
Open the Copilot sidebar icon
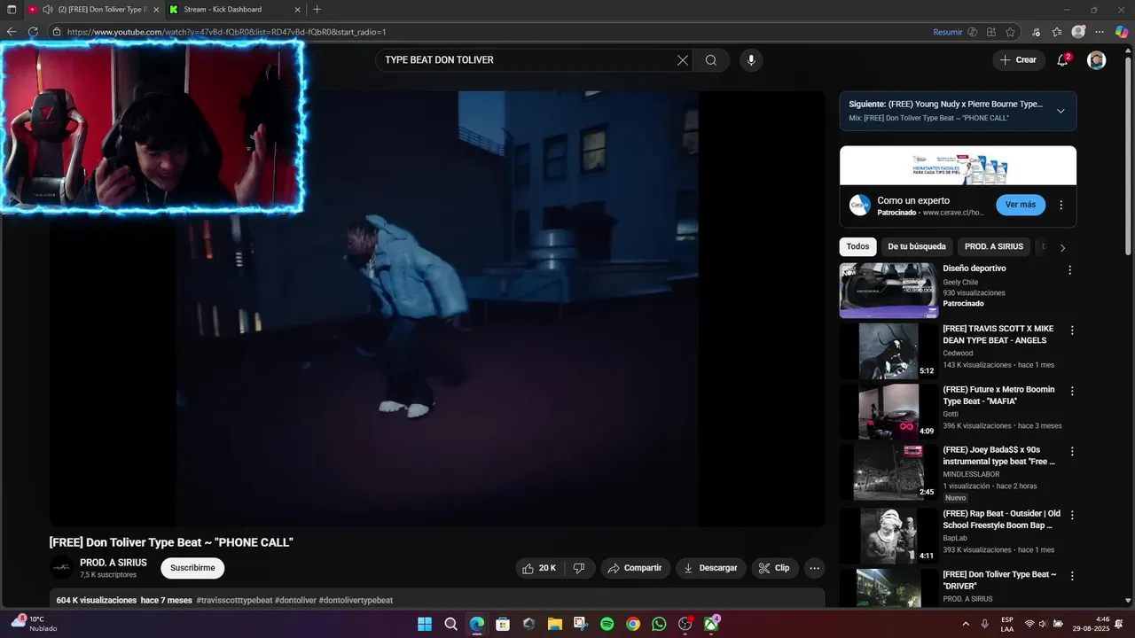point(1122,32)
